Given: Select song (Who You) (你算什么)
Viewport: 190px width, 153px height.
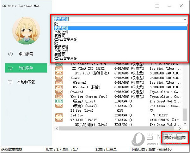Looking at the screenshot, I should 92,73.
